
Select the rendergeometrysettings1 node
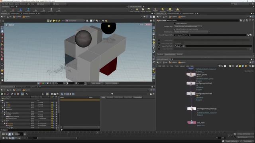pyautogui.click(x=192, y=108)
